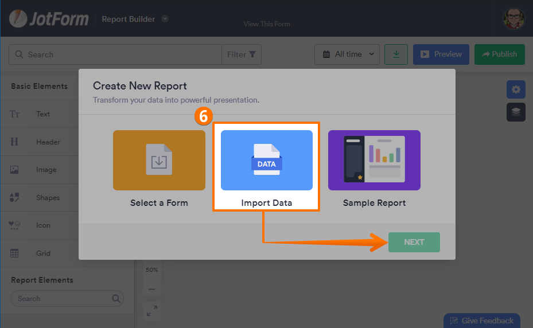Click the JotForm logo
Image resolution: width=533 pixels, height=328 pixels.
49,19
